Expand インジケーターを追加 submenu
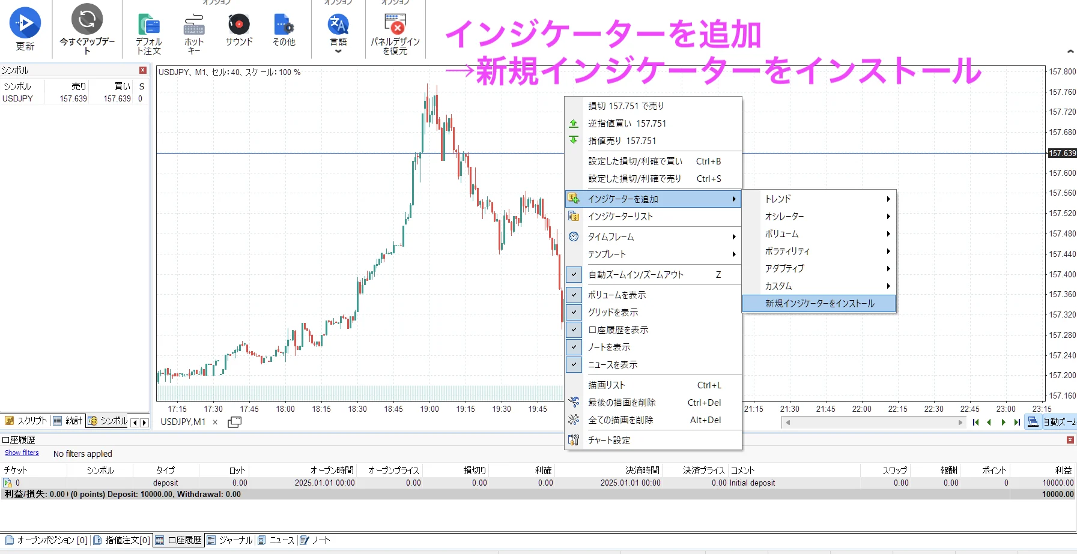1077x554 pixels. pyautogui.click(x=654, y=199)
